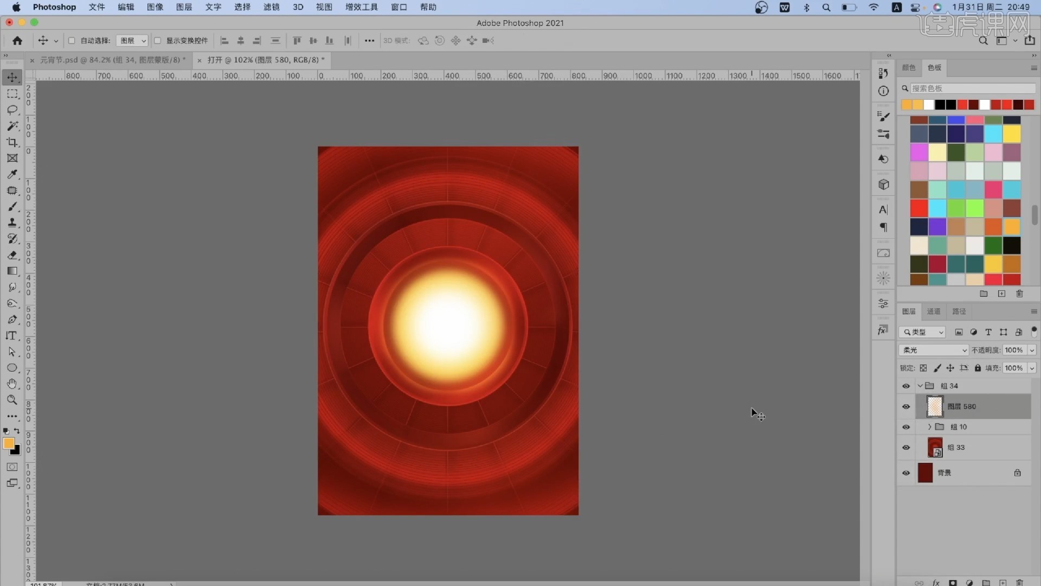Open the 3D panel cube icon

(883, 184)
